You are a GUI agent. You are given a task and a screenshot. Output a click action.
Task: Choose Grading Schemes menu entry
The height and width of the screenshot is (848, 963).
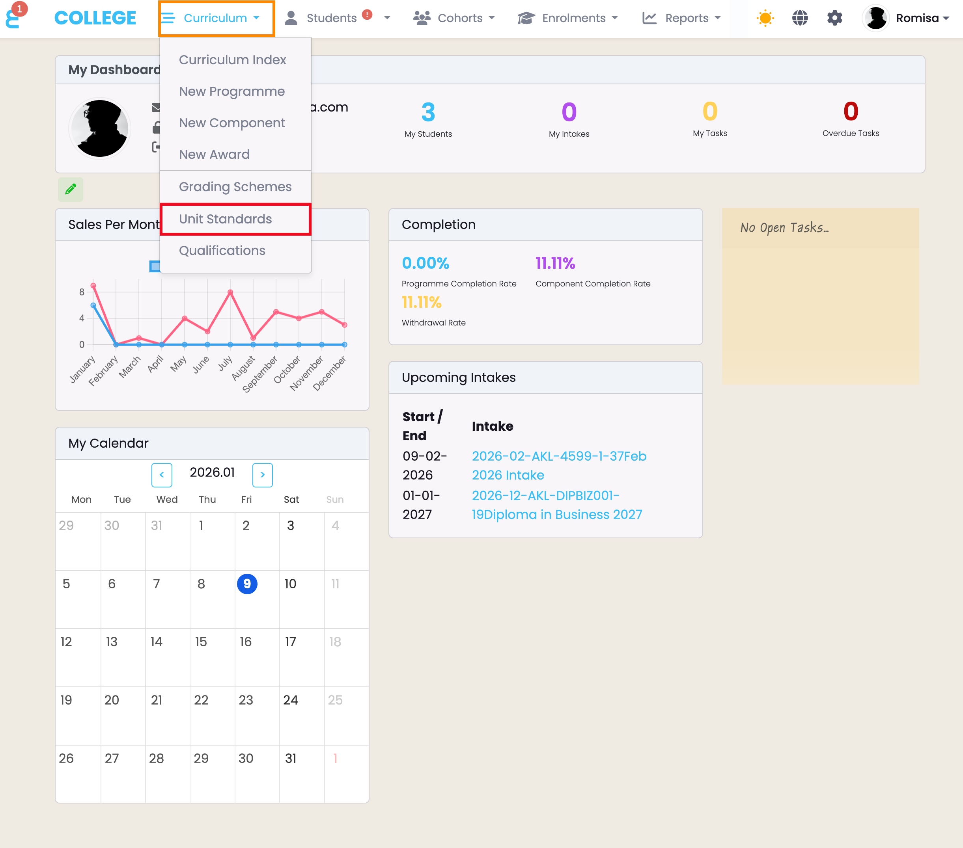(235, 186)
